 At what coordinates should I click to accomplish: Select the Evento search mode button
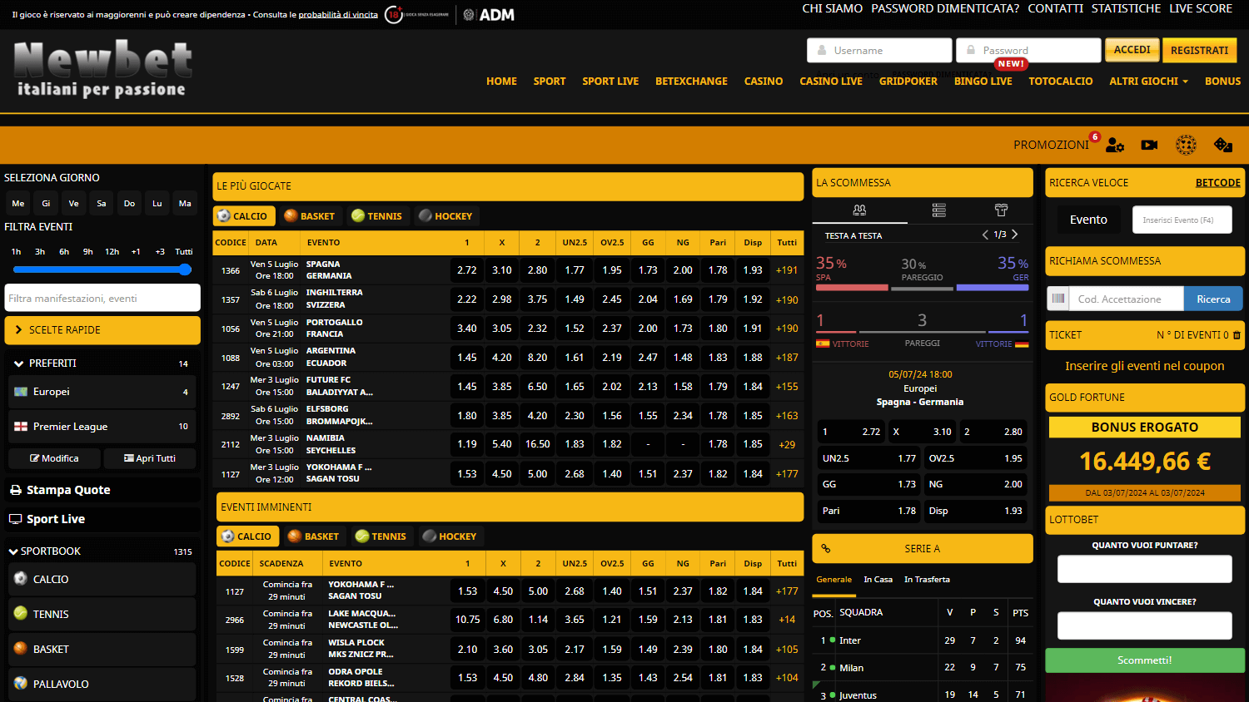[1088, 220]
